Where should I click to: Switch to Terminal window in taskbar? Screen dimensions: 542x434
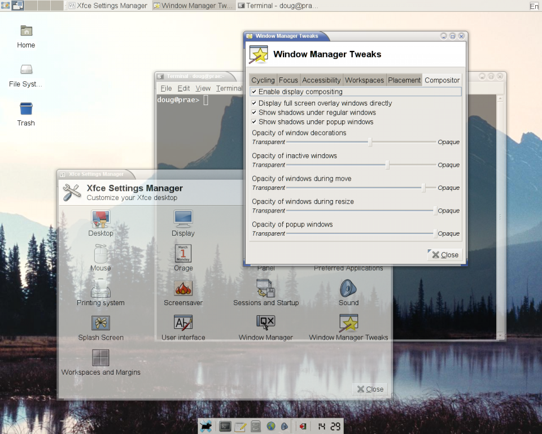278,6
